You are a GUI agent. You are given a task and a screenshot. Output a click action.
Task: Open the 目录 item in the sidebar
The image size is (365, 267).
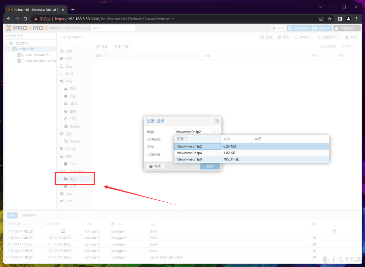(x=73, y=179)
